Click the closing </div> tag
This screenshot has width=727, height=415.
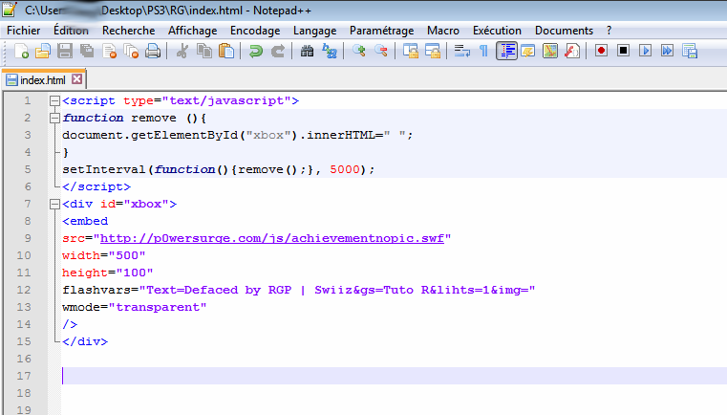[x=85, y=341]
